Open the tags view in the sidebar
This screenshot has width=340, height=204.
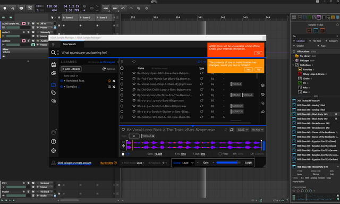point(53,93)
